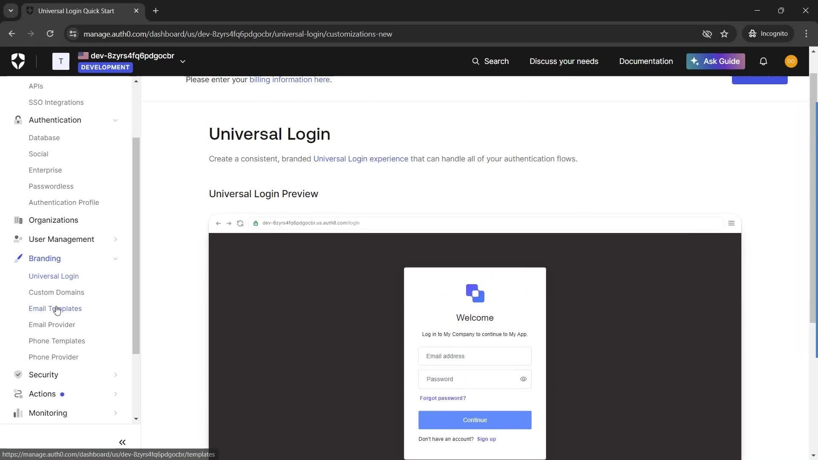
Task: Click the Authentication lock icon
Action: (18, 120)
